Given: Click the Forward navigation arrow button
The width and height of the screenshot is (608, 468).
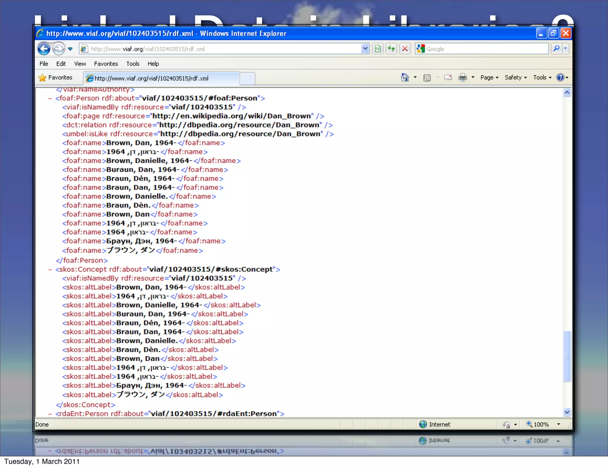Looking at the screenshot, I should point(58,49).
